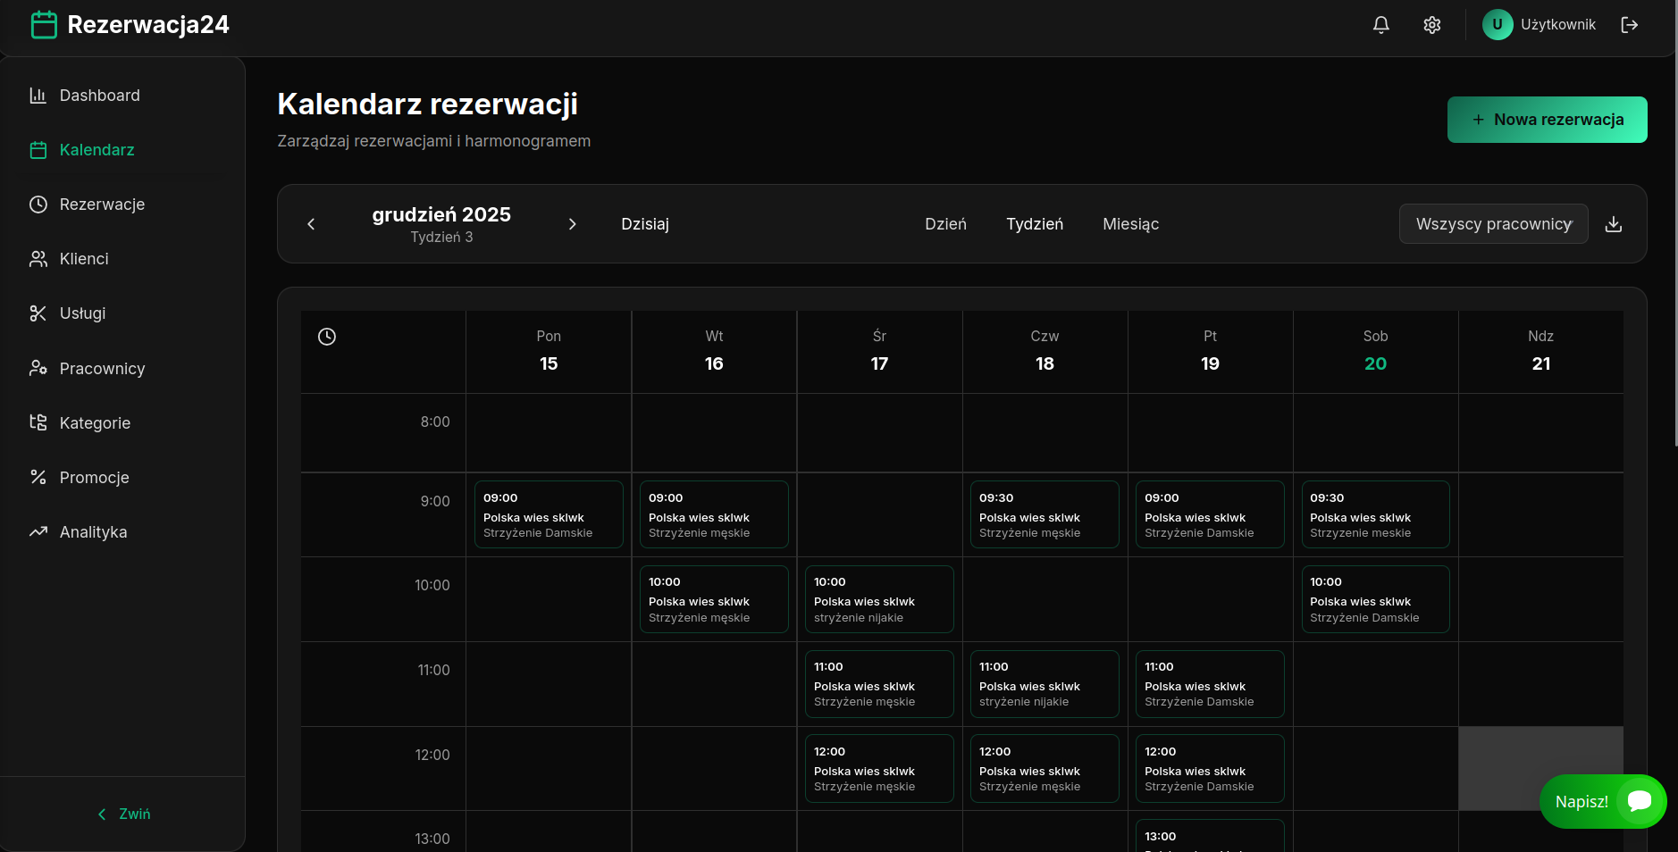Collapse the sidebar with Zwiń
This screenshot has height=852, width=1678.
coord(123,814)
